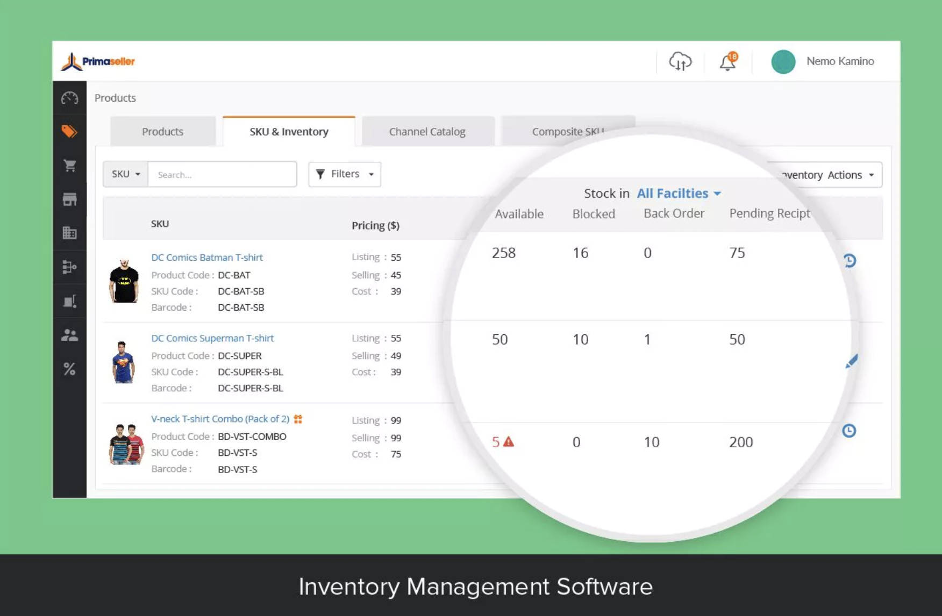Open DC Comics Batman T-shirt link
Screen dimensions: 942x616
click(207, 257)
